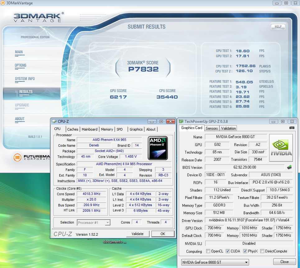Click the desktop item labeled documento

(115, 242)
